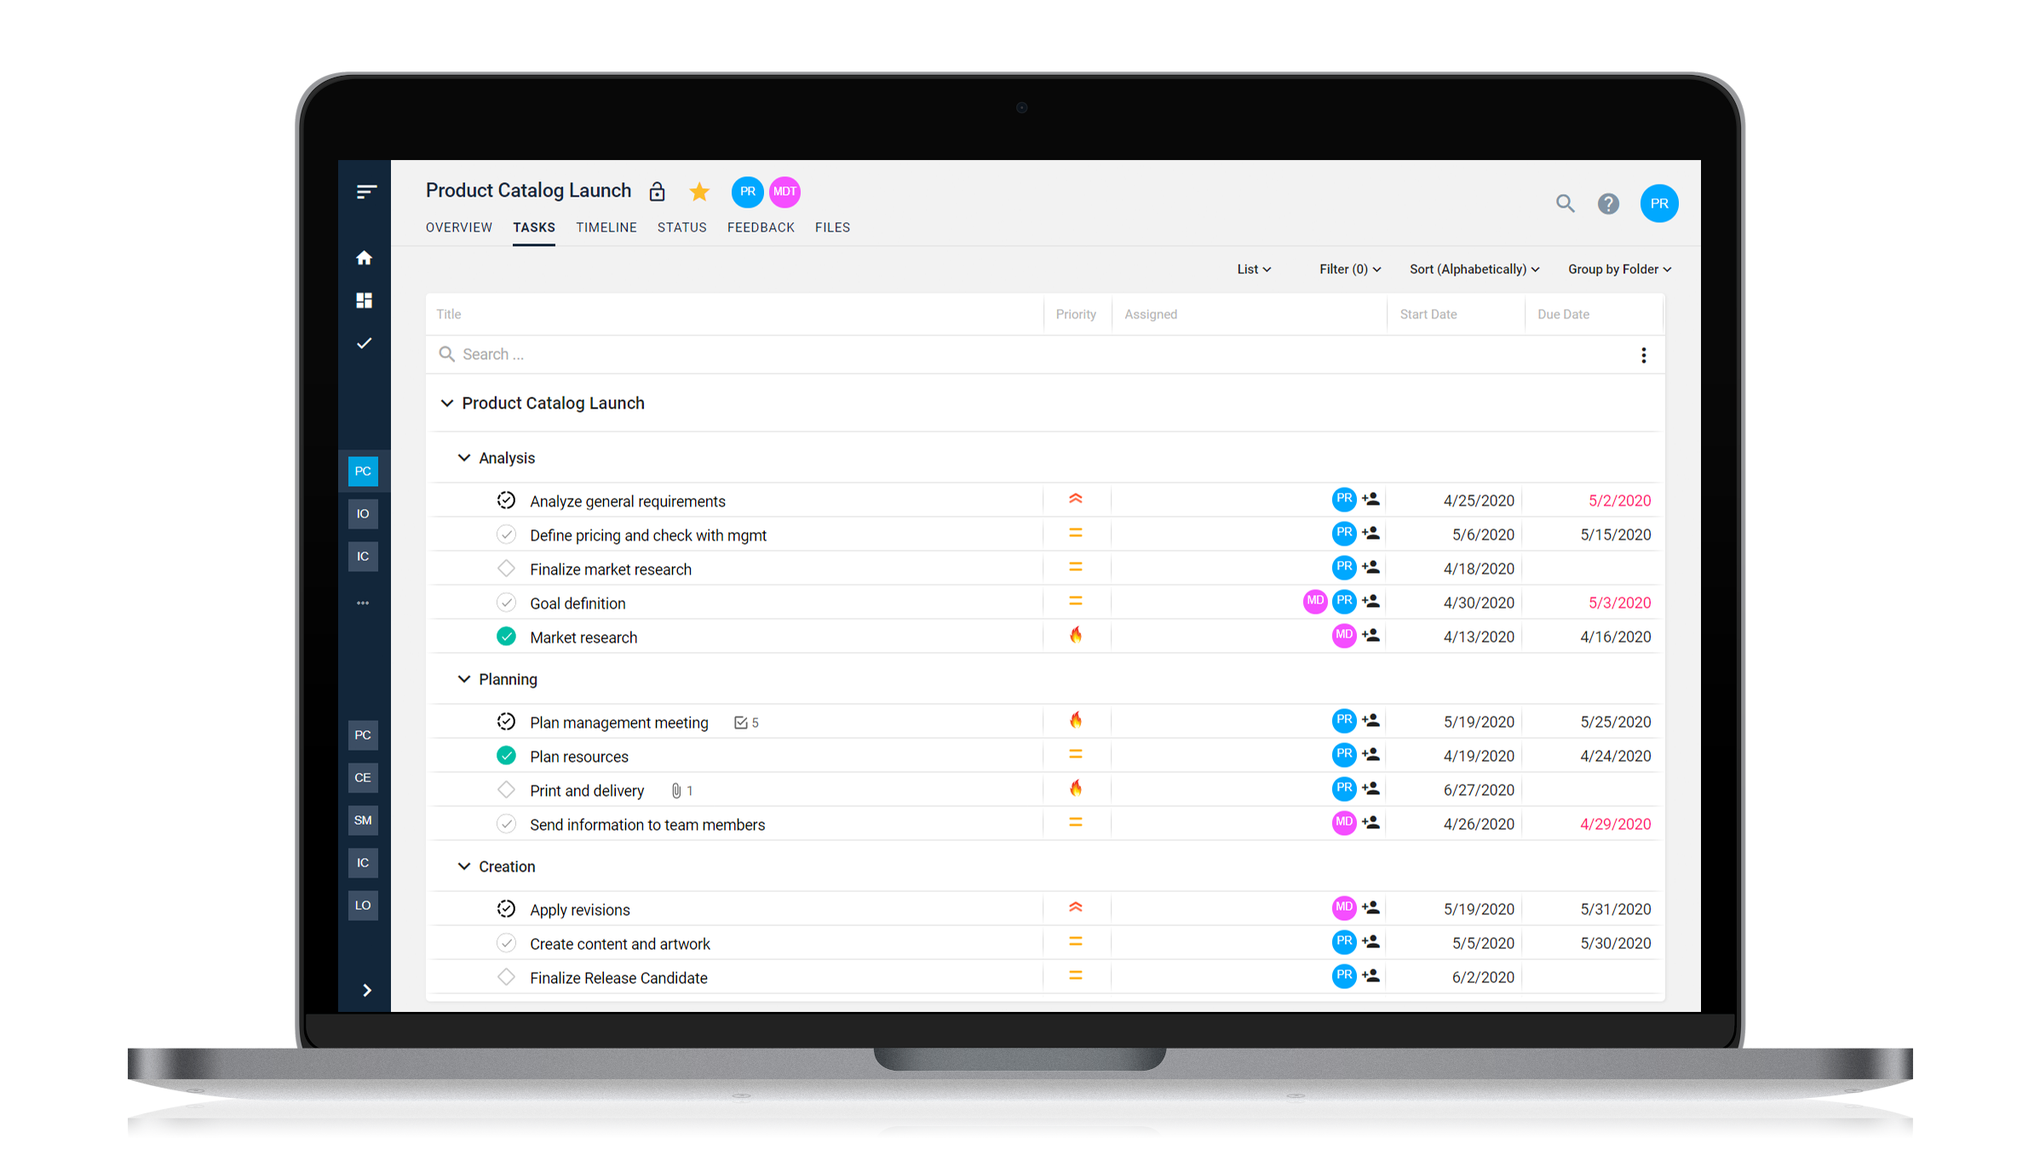Click the Priority column header
Screen dimensions: 2040x1172
[1076, 314]
